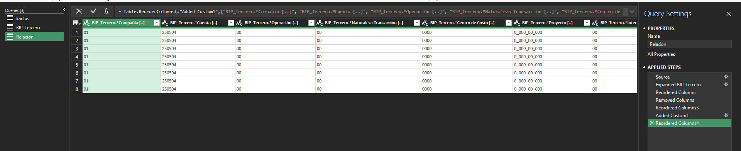Cancel the formula bar edit (X icon)
This screenshot has width=741, height=151.
[x=79, y=12]
